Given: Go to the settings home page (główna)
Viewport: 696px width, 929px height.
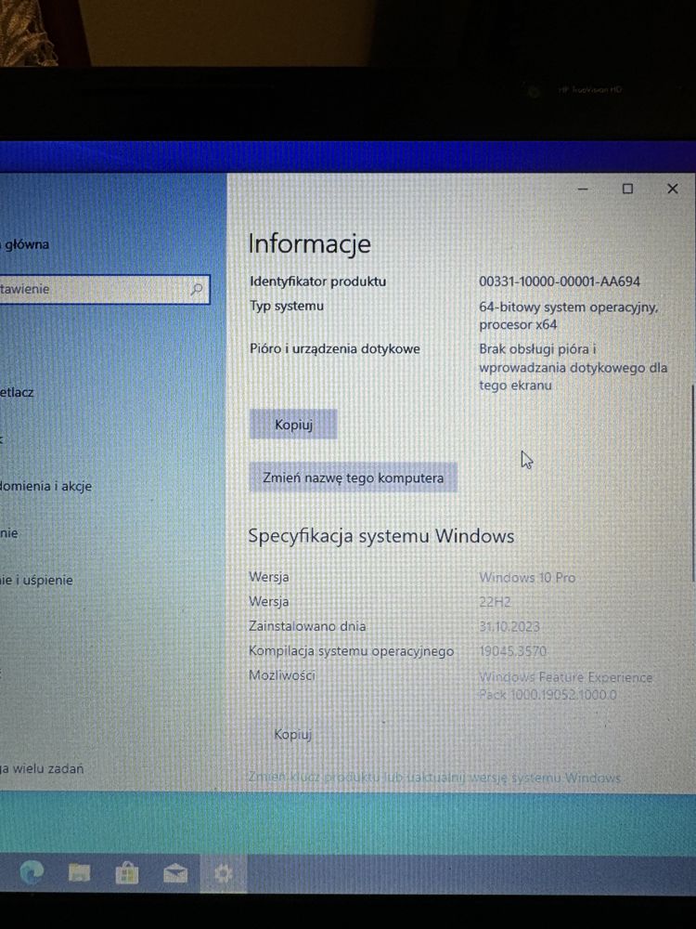Looking at the screenshot, I should pos(25,244).
